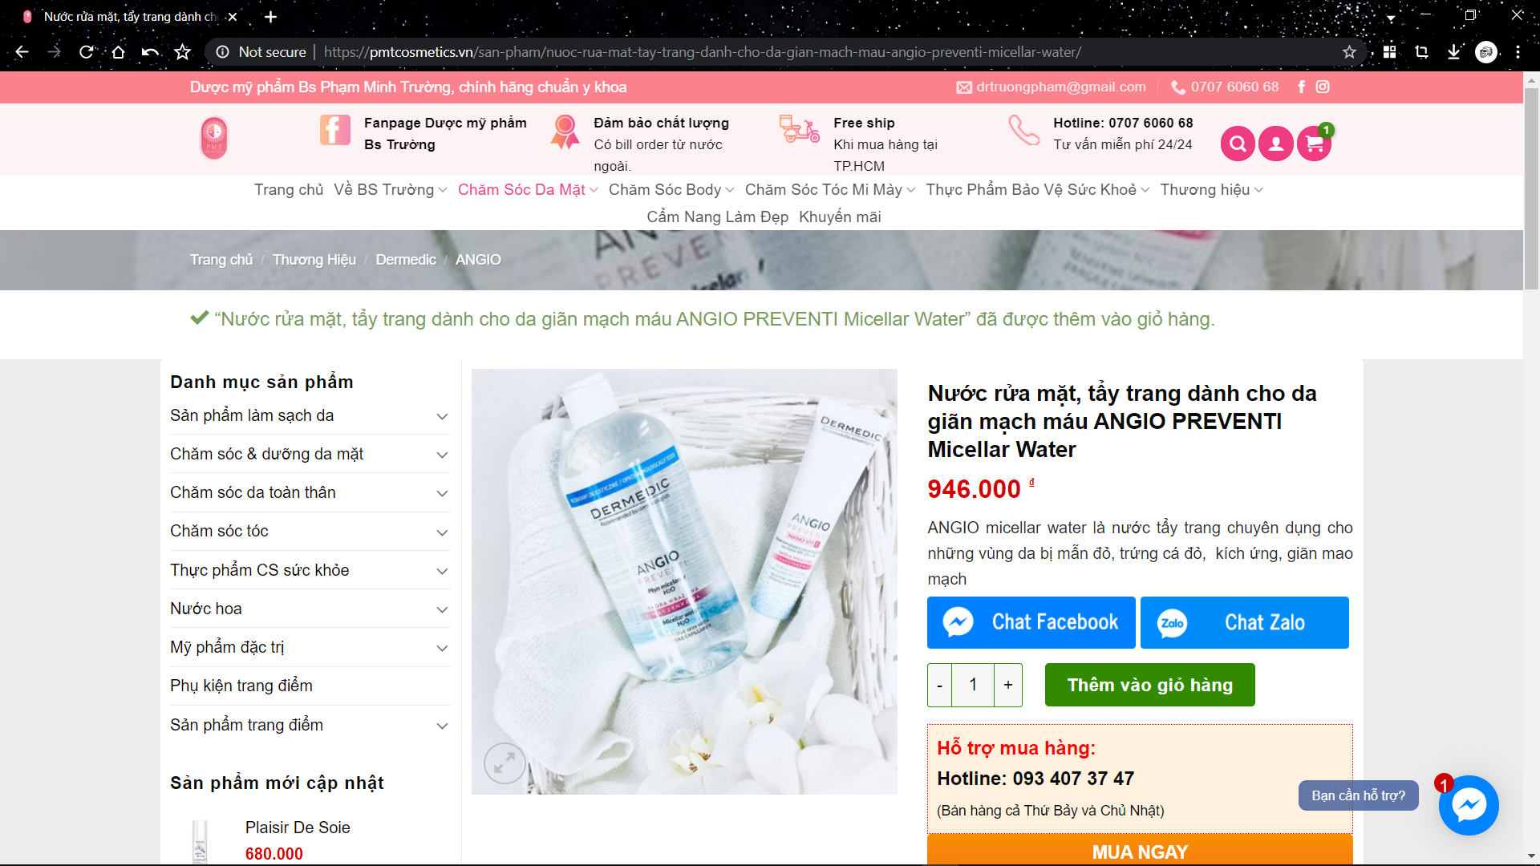Open the Khuyến mãi menu item

pos(840,216)
